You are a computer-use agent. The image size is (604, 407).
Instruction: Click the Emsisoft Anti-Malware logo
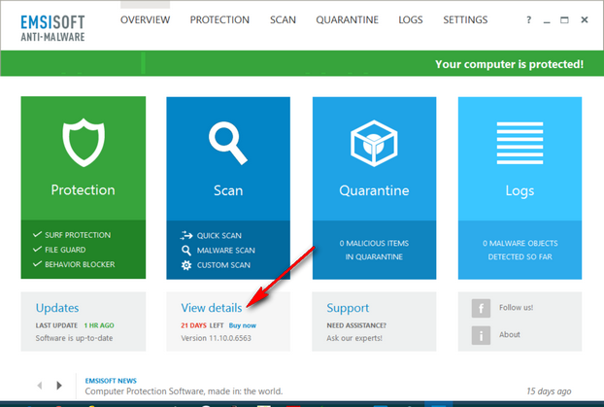[52, 28]
